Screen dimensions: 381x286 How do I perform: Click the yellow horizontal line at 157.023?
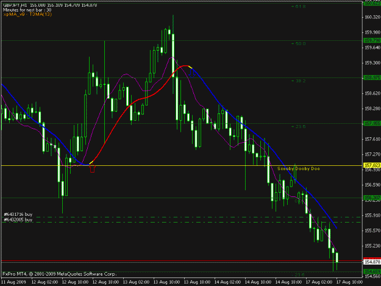point(182,165)
